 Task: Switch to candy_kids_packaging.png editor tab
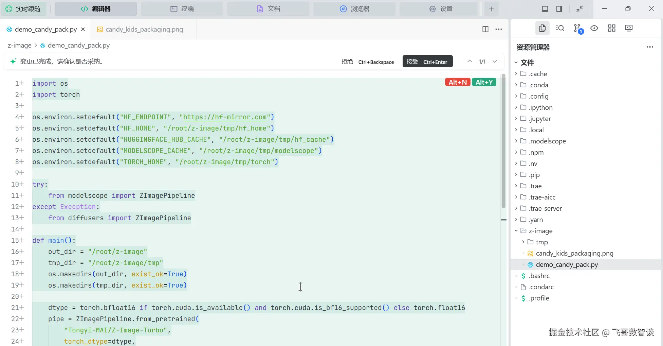click(144, 30)
